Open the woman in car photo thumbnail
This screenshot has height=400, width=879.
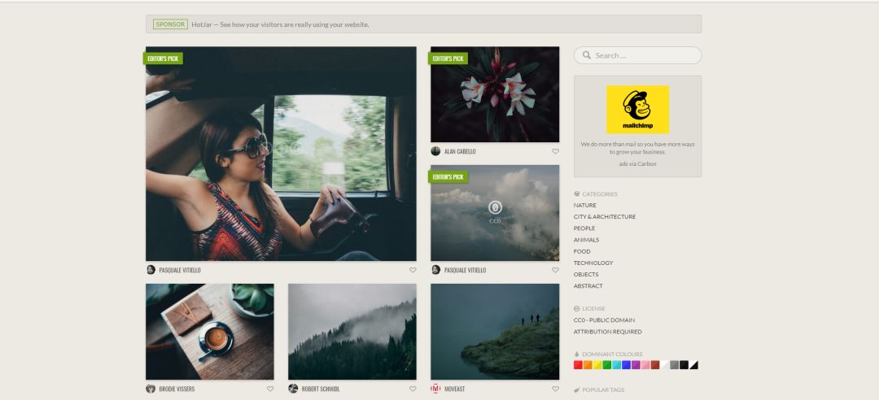coord(281,154)
